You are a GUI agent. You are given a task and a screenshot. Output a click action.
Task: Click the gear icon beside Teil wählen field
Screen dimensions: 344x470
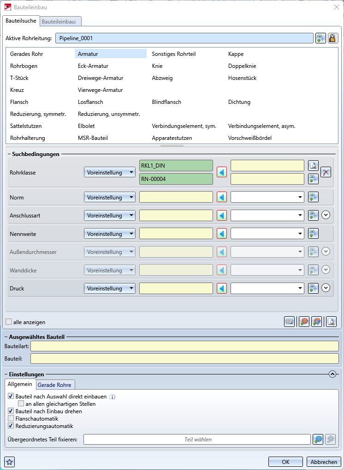(x=318, y=440)
